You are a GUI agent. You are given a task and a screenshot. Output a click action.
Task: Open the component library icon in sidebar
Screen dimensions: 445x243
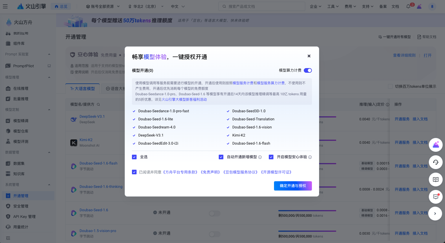8,43
